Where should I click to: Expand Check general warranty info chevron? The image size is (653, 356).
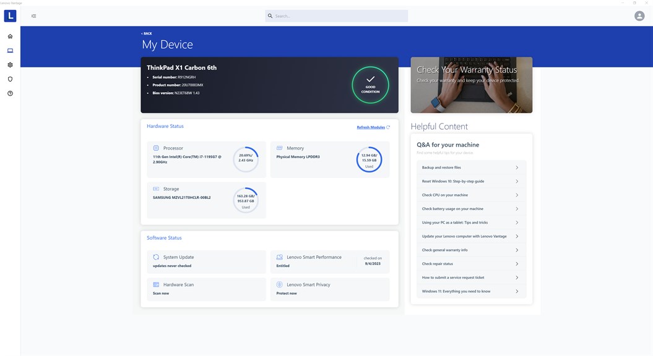(x=517, y=250)
